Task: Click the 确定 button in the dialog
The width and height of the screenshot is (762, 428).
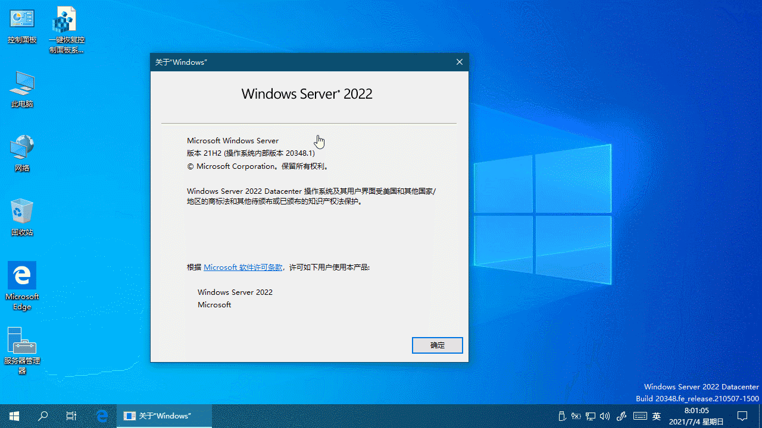Action: [437, 345]
